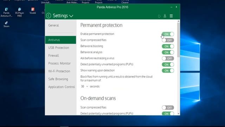This screenshot has height=127, width=225.
Task: Turn on Scan compressed files in Permanent protection
Action: pyautogui.click(x=168, y=40)
